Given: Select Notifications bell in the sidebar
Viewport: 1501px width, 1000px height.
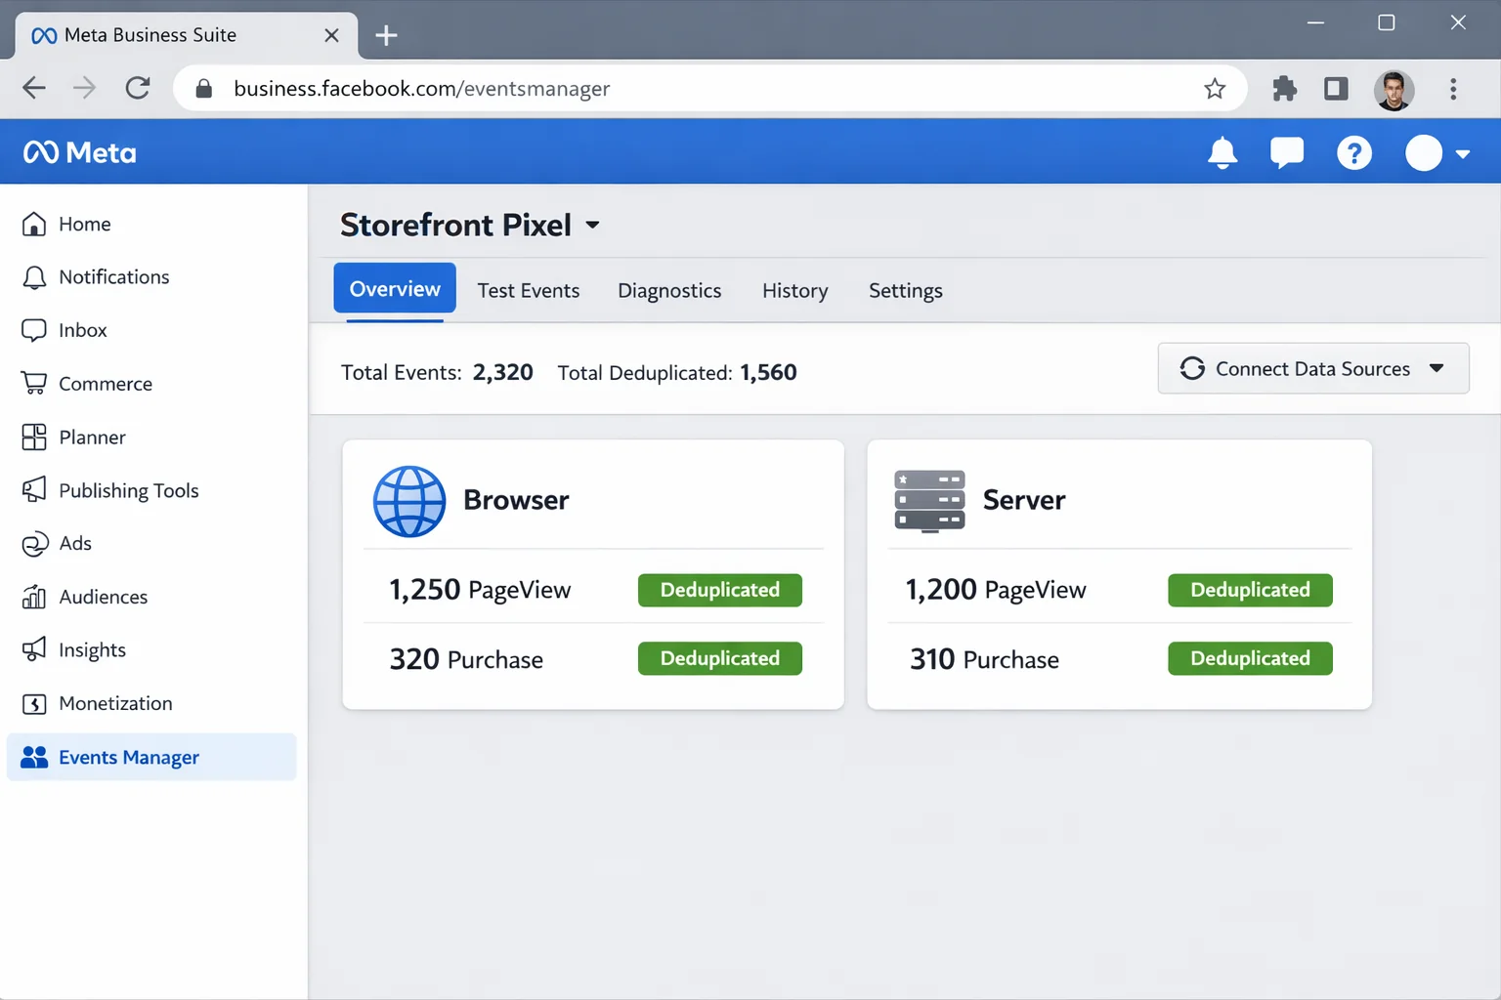Looking at the screenshot, I should [34, 276].
